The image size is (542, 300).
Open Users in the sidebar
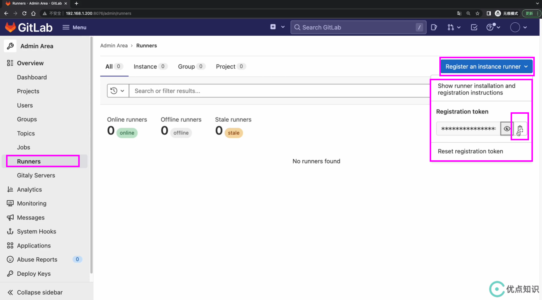[x=25, y=105]
